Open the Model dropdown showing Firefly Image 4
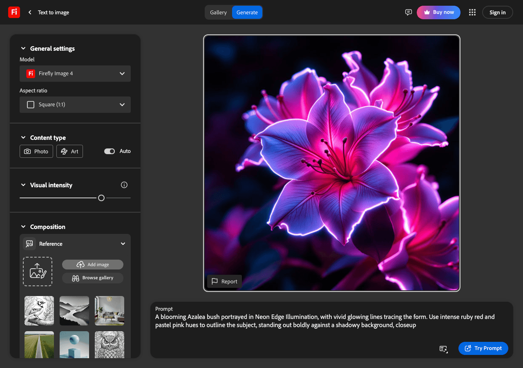 [75, 74]
